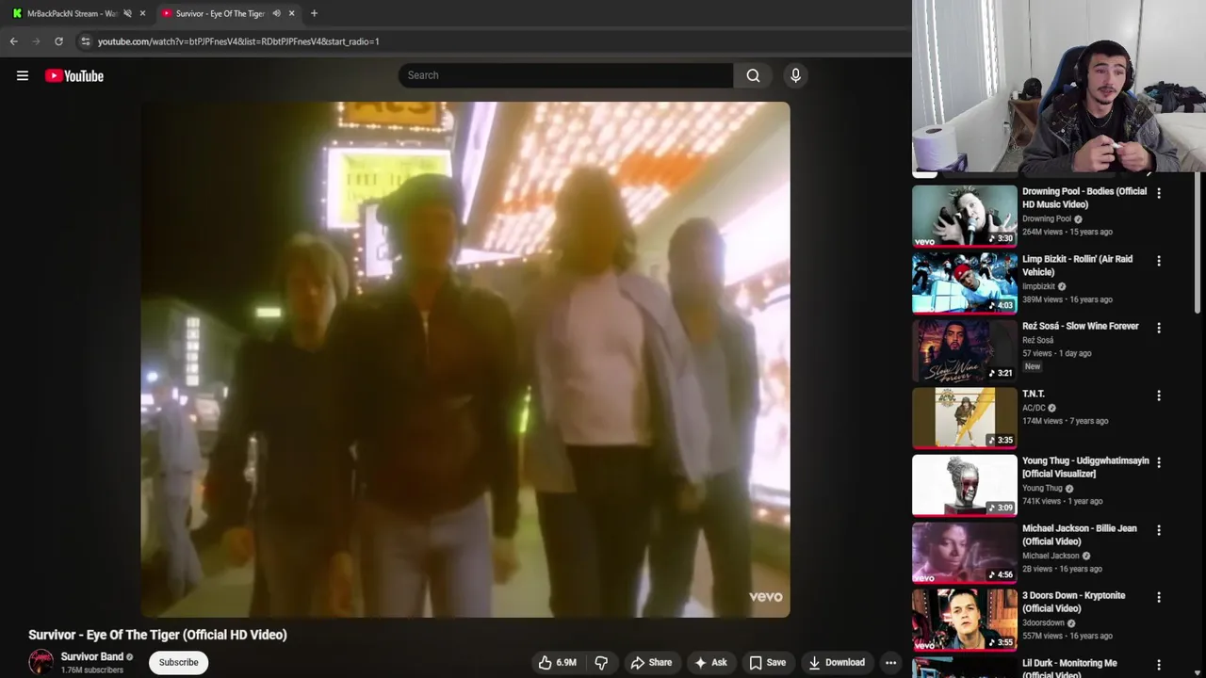
Task: Switch to MrBackPackN Stream tab
Action: click(x=72, y=13)
